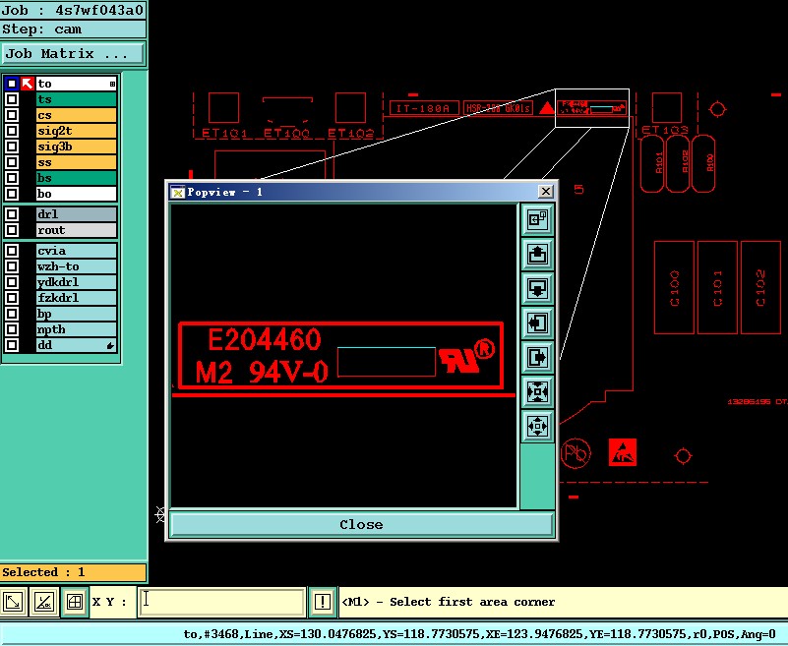Pan Popview right with the right-arrow icon
The image size is (788, 646).
(538, 358)
